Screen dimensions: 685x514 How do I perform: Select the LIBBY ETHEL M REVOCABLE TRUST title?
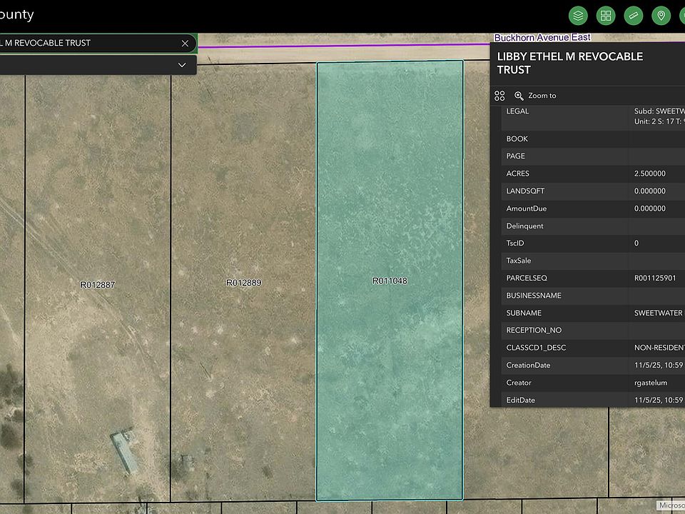[x=569, y=63]
